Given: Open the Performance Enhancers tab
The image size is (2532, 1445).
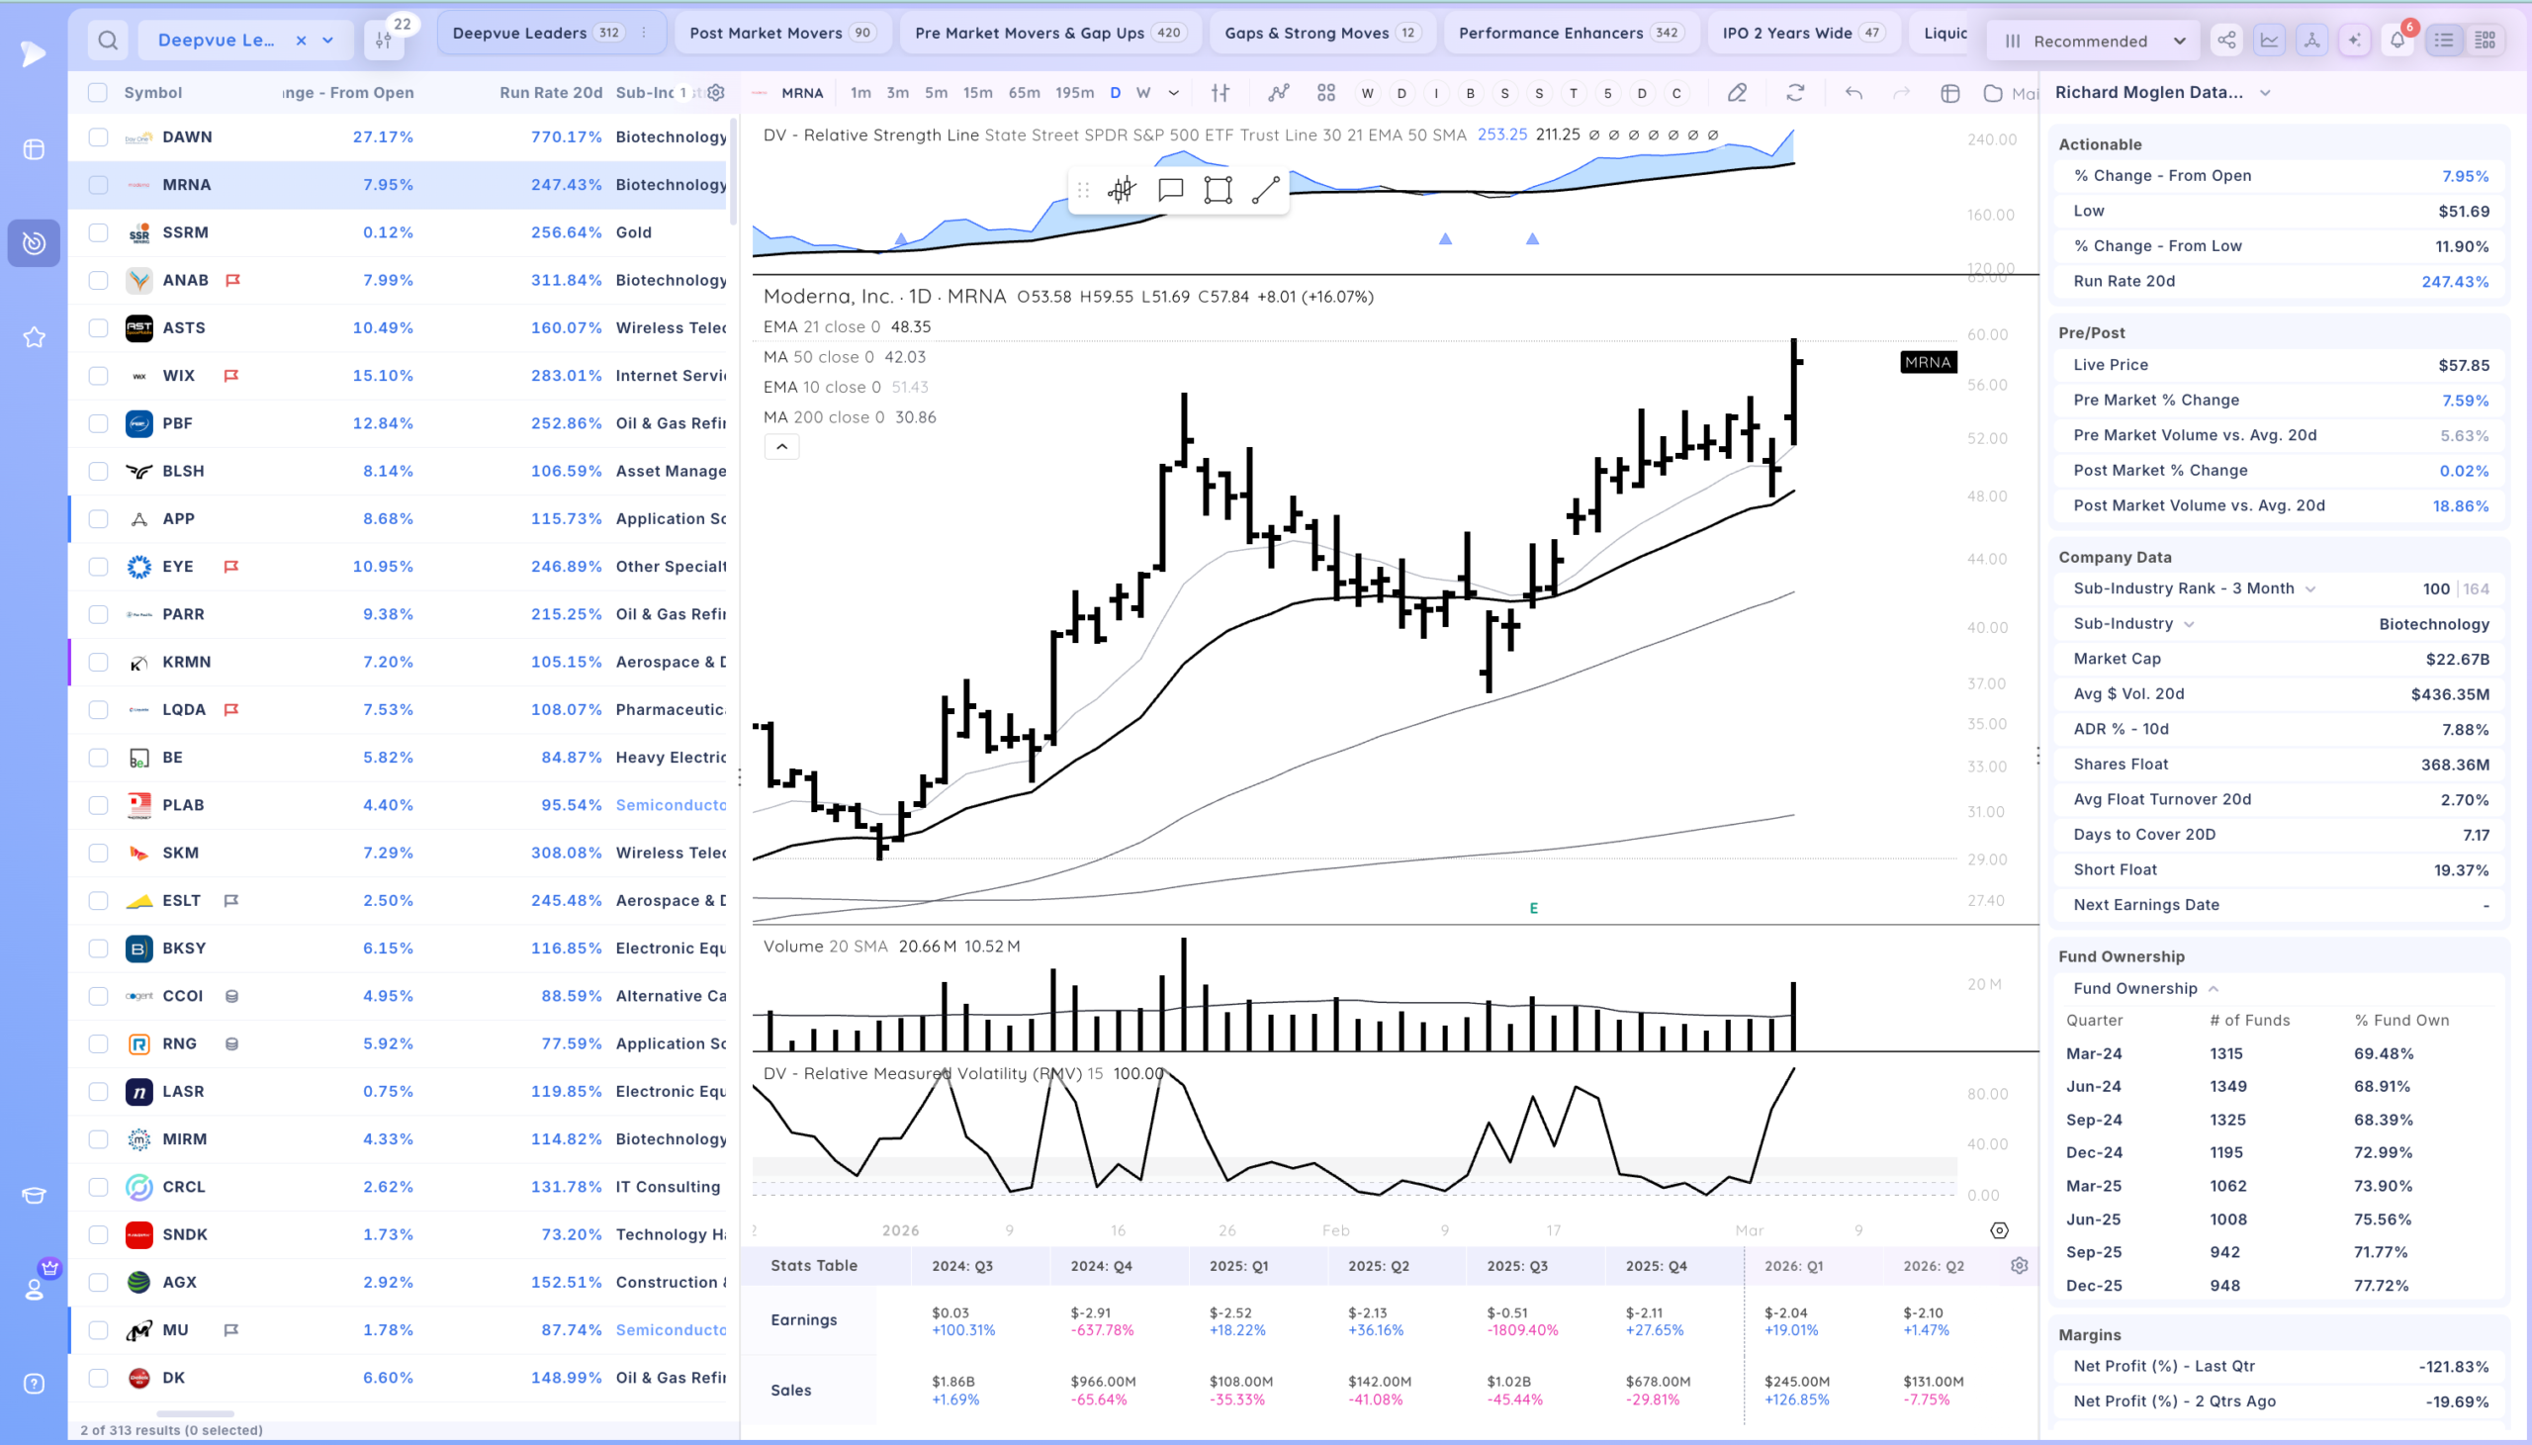Looking at the screenshot, I should (1570, 33).
